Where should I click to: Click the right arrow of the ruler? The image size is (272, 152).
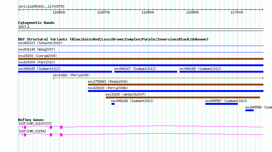point(262,9)
